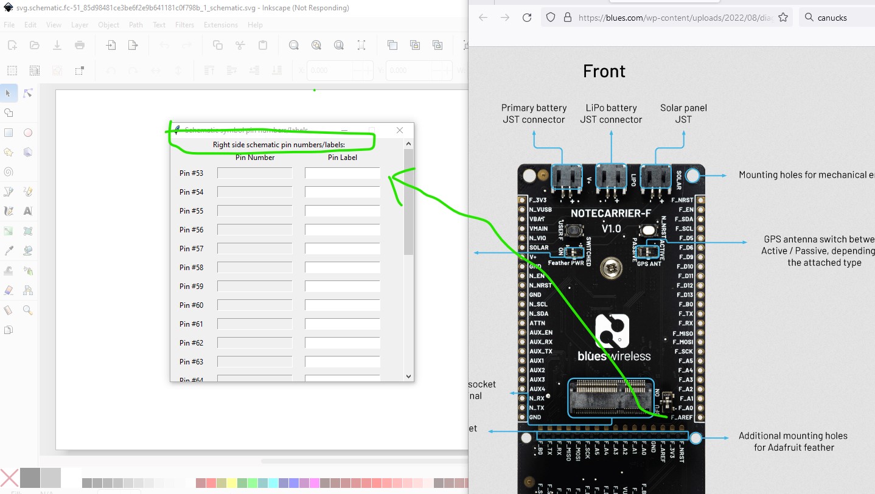Select the Selector arrow tool
Screen dimensions: 875x494
(9, 93)
